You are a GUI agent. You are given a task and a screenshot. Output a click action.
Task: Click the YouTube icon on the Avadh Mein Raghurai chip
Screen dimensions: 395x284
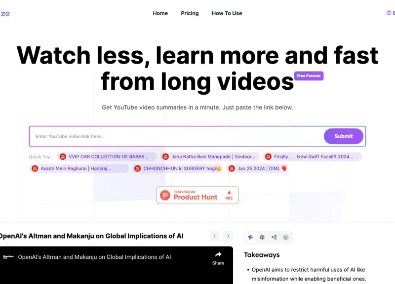coord(35,168)
